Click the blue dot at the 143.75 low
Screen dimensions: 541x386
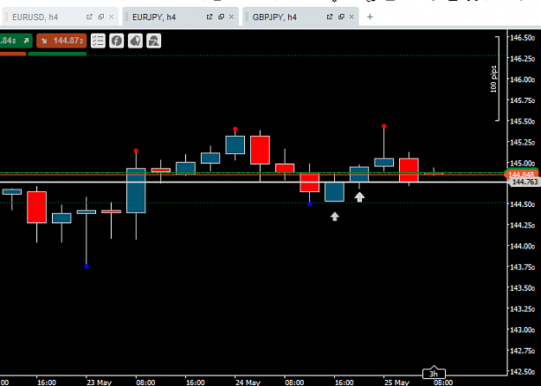[x=87, y=267]
